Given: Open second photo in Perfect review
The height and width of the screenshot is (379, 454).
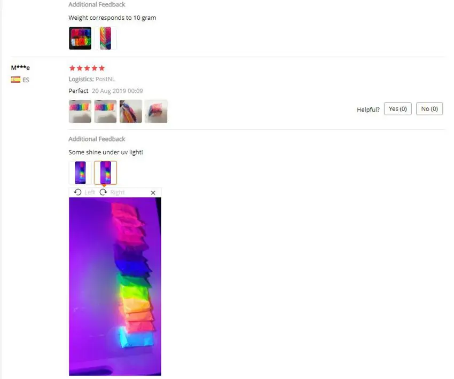Looking at the screenshot, I should point(105,112).
